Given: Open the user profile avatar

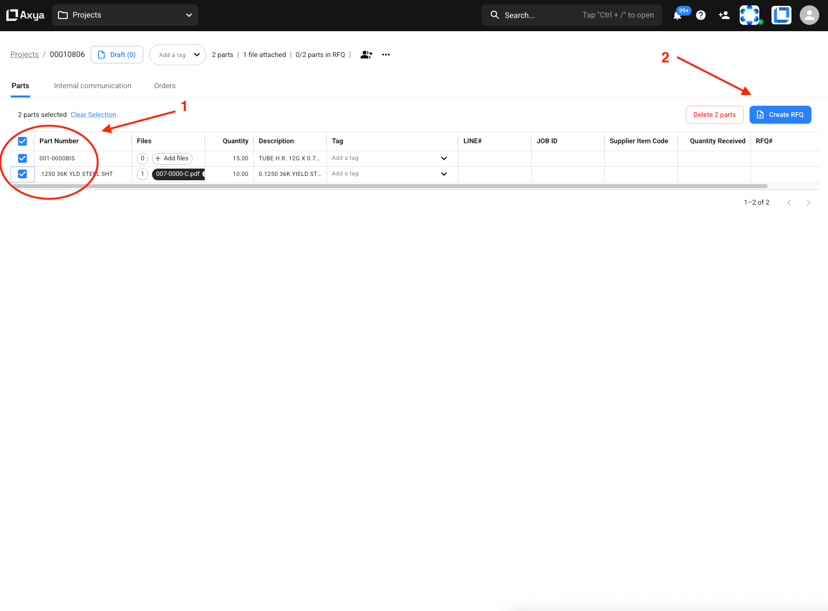Looking at the screenshot, I should 809,15.
